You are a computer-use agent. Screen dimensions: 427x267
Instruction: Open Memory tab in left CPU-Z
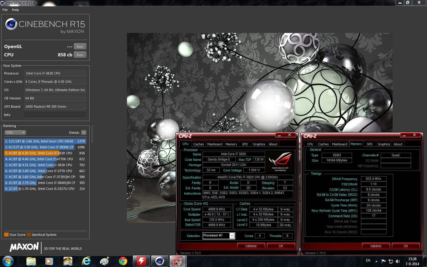coord(231,144)
